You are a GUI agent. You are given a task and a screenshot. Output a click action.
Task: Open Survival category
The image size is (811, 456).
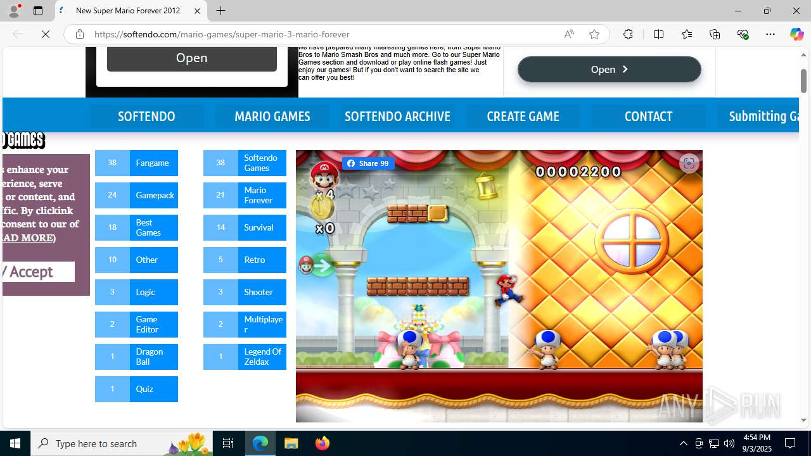click(245, 227)
